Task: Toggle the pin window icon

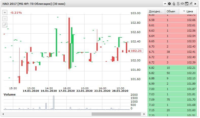Action: [x=191, y=4]
